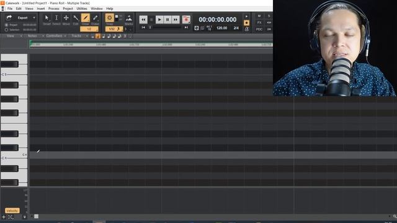Image resolution: width=397 pixels, height=223 pixels.
Task: Open the Utilities menu
Action: 82,9
